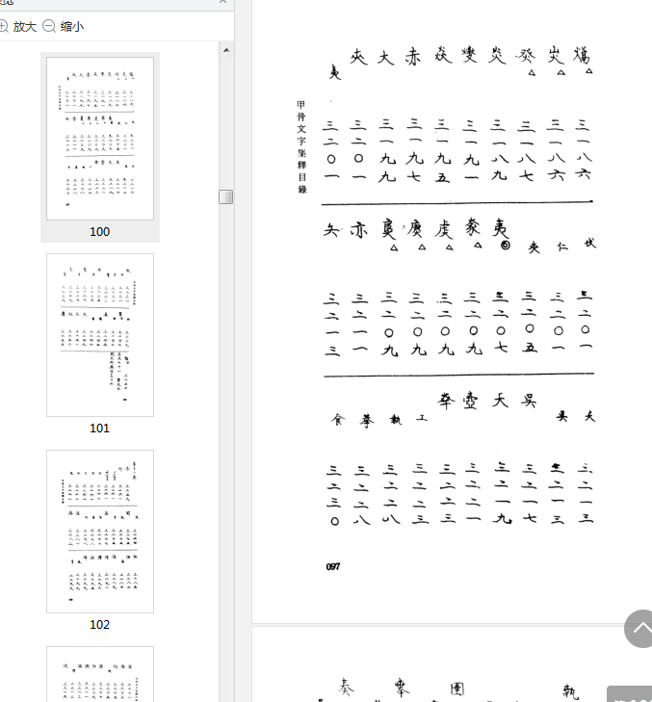
Task: Click the vertical 甲骨文字集釋目錄 title text
Action: 301,146
